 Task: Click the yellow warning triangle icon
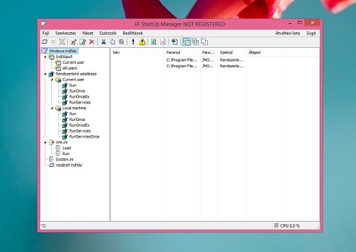(x=142, y=42)
